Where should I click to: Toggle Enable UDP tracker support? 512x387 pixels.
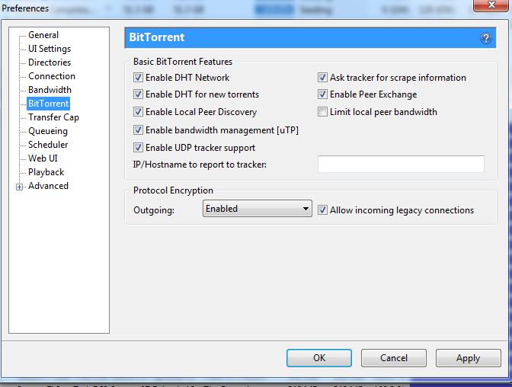click(138, 148)
